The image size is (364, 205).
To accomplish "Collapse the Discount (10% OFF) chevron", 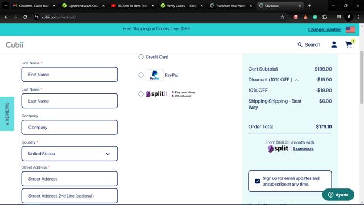I will point(296,80).
